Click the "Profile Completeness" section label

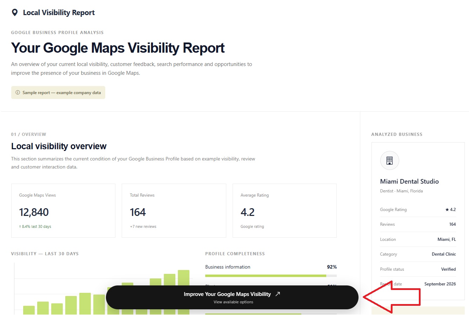pyautogui.click(x=235, y=254)
